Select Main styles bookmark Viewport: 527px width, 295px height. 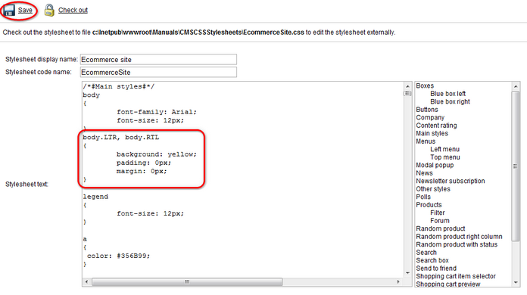pos(432,134)
